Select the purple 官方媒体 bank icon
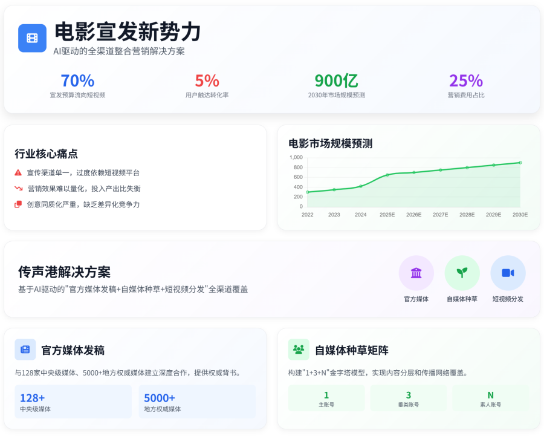 point(416,273)
